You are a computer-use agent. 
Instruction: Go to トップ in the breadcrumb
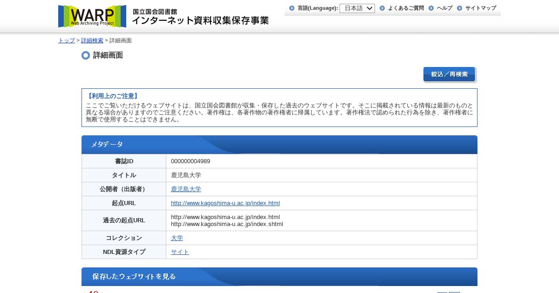click(x=67, y=40)
